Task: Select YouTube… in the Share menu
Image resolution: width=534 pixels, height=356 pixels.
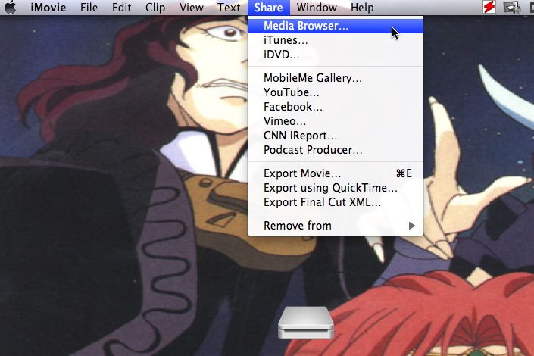Action: coord(336,92)
